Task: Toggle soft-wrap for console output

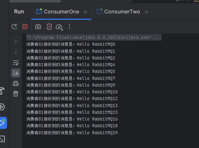Action: pyautogui.click(x=16, y=63)
